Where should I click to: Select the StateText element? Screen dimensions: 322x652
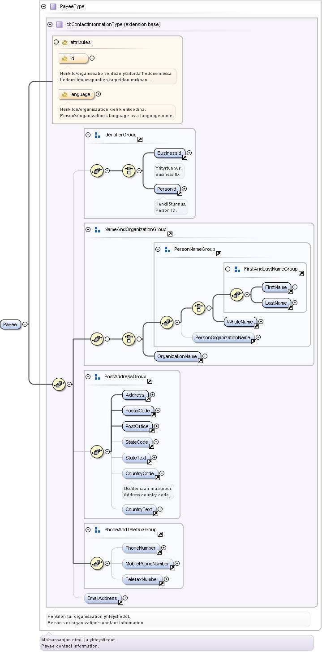(x=137, y=458)
